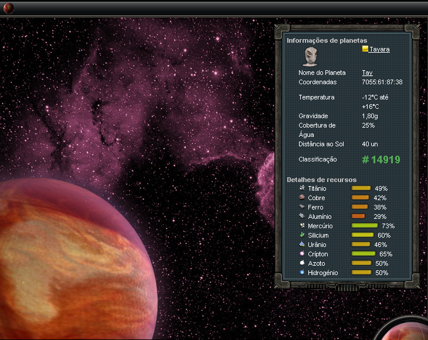Viewport: 428px width, 340px height.
Task: Click the yellow flag icon beside Tayara
Action: [365, 49]
